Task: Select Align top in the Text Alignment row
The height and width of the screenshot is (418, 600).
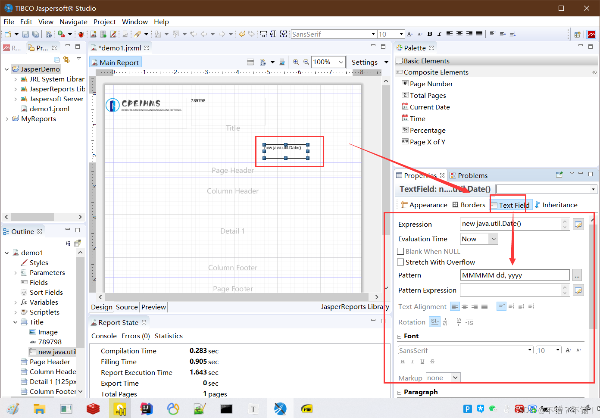Action: (x=501, y=306)
